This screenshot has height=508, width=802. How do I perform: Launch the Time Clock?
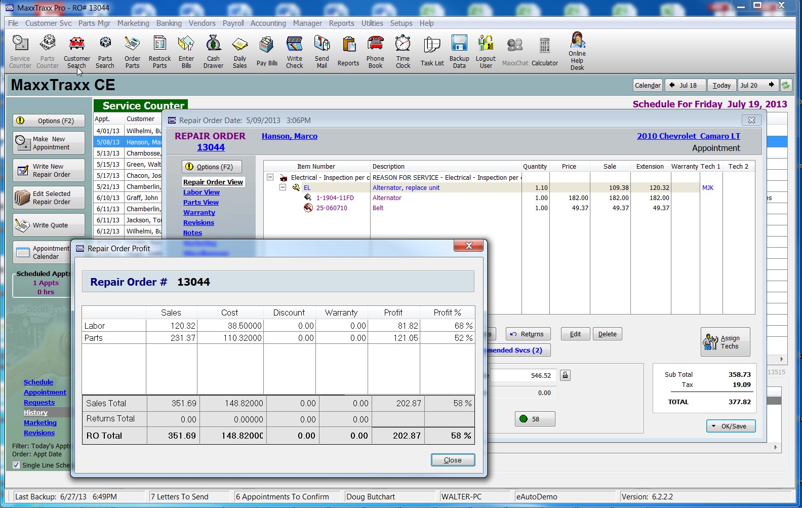click(x=403, y=51)
